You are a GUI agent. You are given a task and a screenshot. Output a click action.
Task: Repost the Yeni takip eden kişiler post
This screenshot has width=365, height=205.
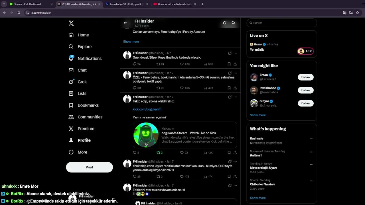click(x=158, y=177)
